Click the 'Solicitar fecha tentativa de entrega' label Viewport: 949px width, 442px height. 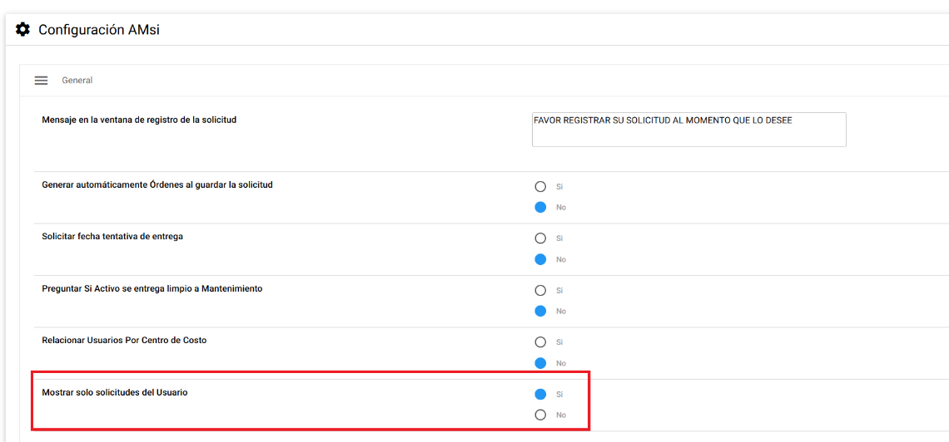[112, 236]
